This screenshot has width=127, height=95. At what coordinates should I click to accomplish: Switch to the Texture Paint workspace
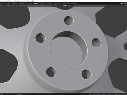[x=29, y=4]
